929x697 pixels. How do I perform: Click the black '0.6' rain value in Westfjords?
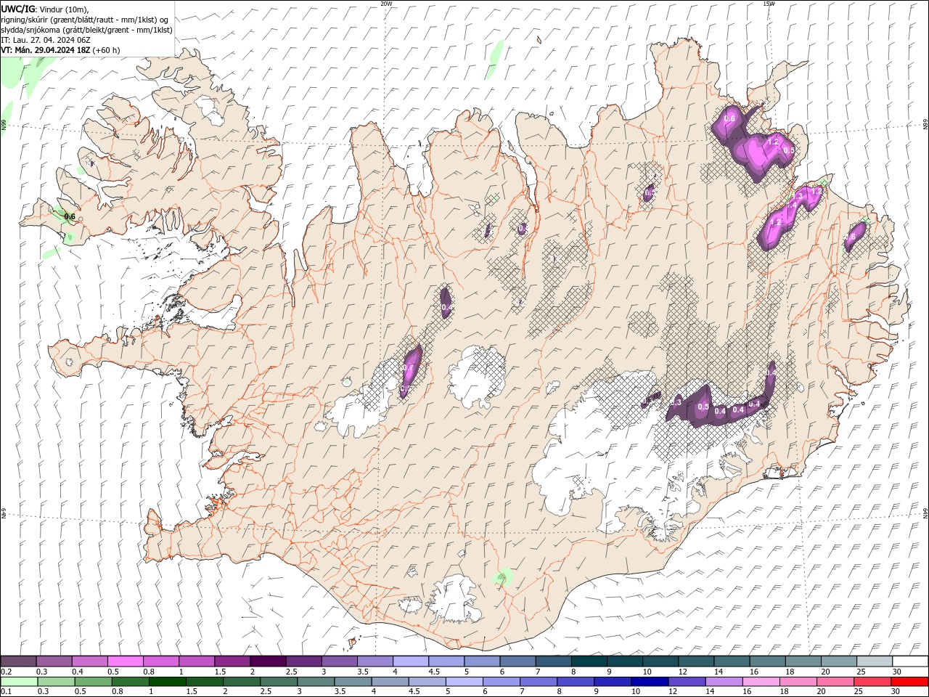[70, 216]
